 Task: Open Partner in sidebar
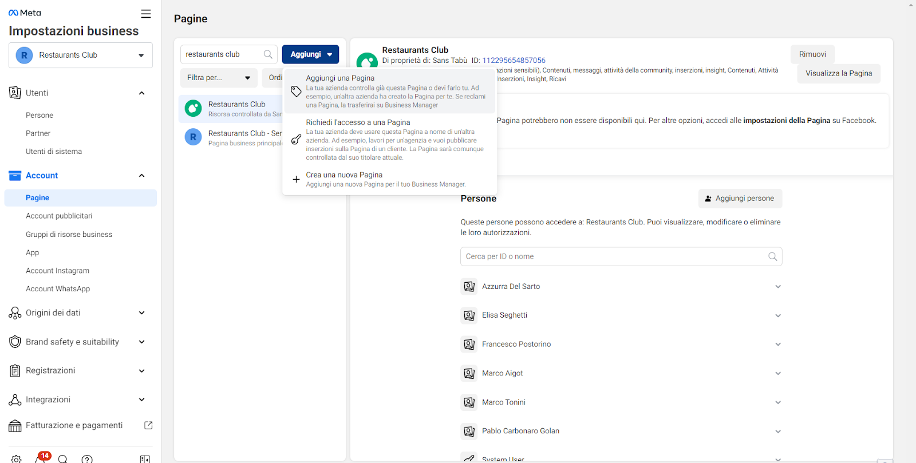point(38,133)
